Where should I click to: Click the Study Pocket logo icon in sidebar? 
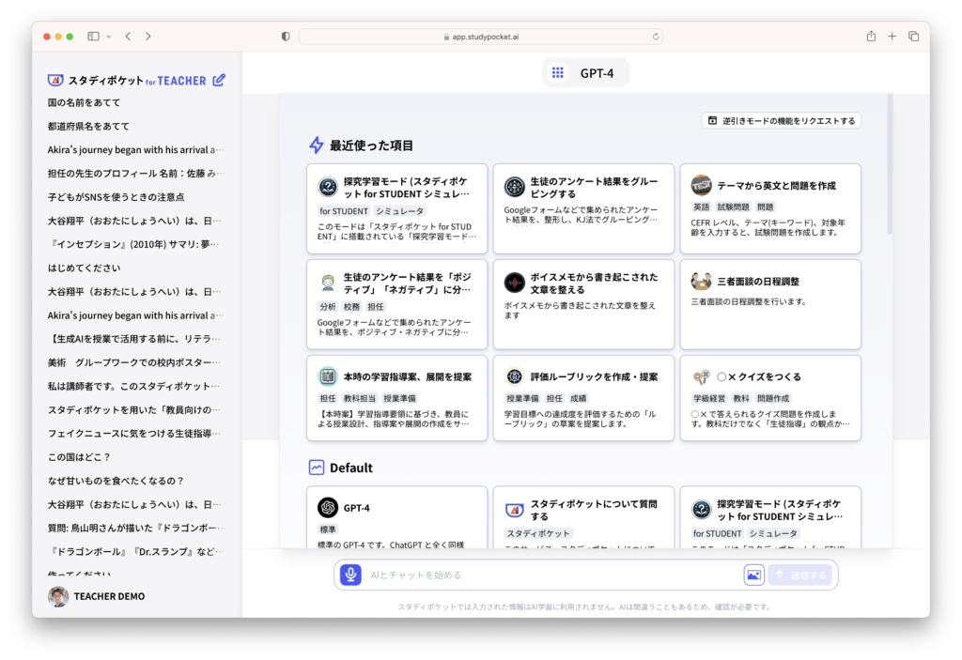point(55,81)
